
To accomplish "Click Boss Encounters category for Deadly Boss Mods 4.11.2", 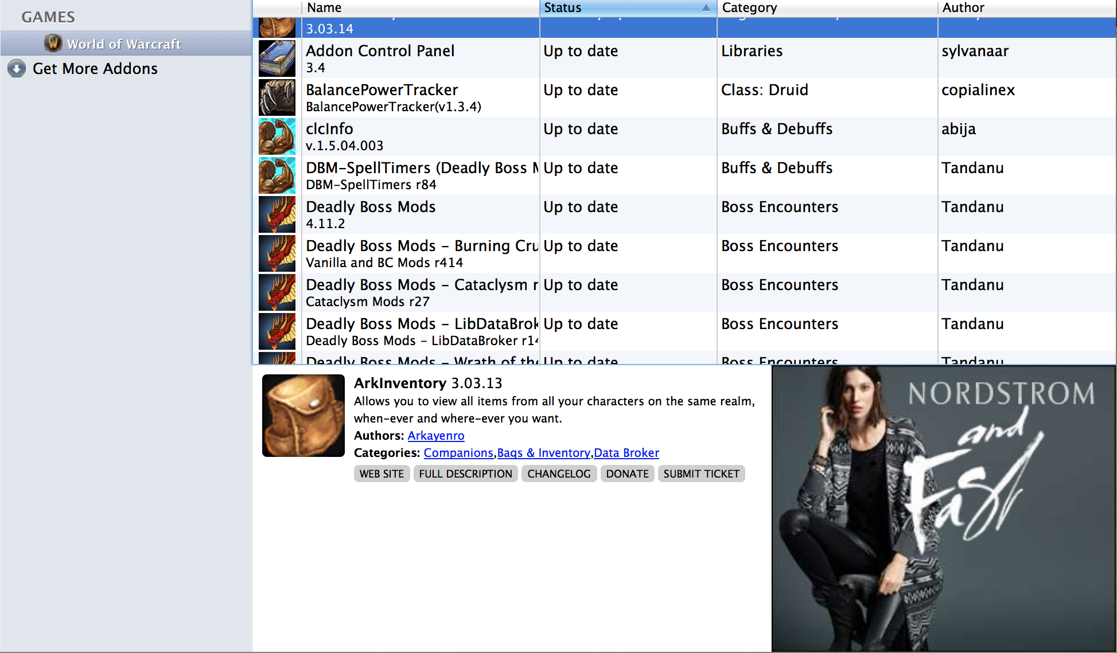I will [780, 207].
